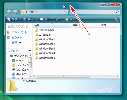Select openspc in folder tree
Viewport: 127px width, 100px height.
click(21, 60)
